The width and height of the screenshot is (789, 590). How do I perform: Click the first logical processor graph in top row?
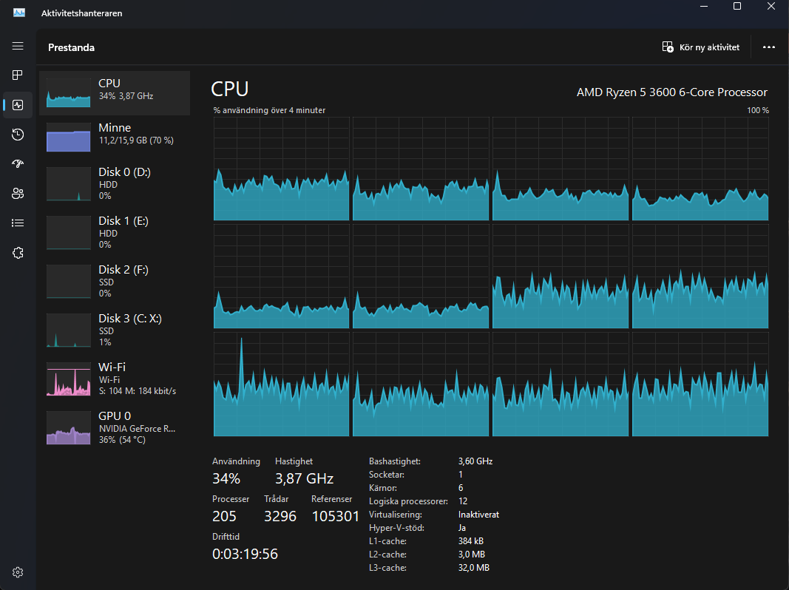pos(281,169)
